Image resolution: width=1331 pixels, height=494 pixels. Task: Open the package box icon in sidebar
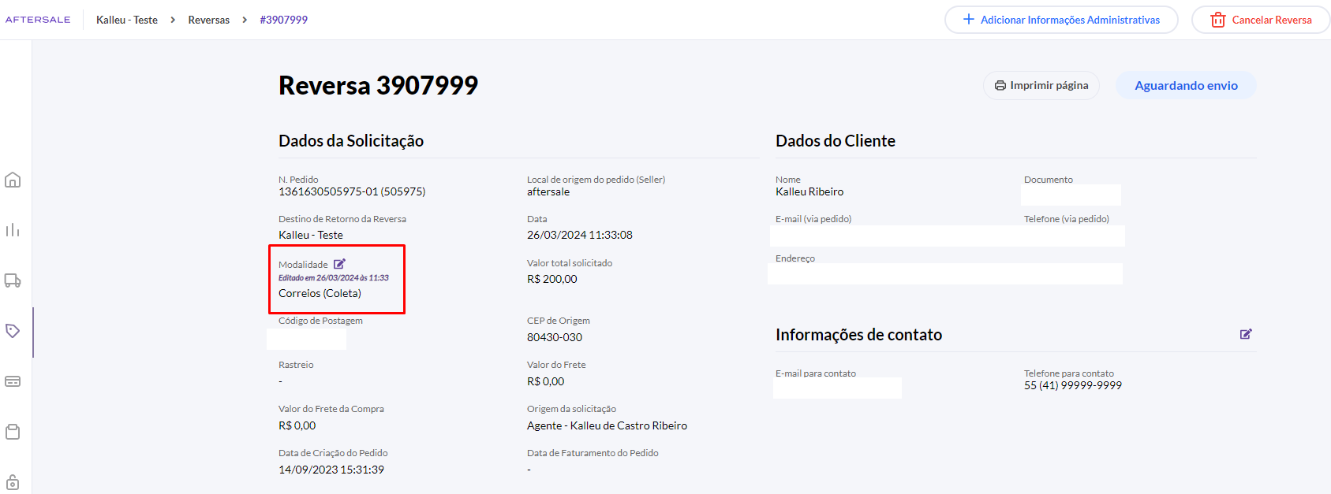click(13, 432)
